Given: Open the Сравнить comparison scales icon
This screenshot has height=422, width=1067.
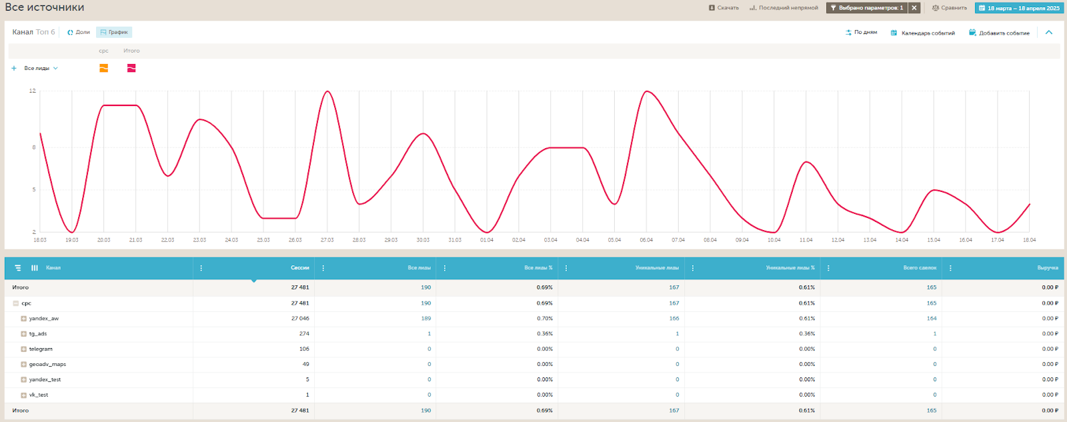Looking at the screenshot, I should pyautogui.click(x=936, y=8).
